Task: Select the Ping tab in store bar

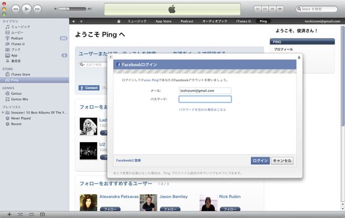Action: click(x=263, y=22)
